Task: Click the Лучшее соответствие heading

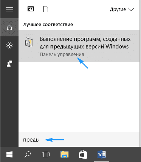Action: coord(48,25)
